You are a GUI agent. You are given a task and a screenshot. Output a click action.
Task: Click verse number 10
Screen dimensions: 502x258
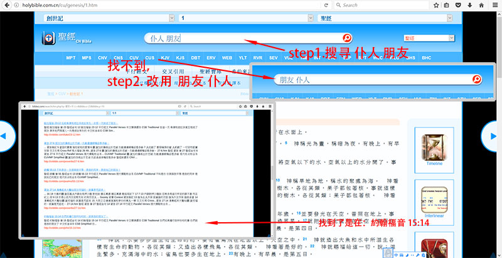278,180
